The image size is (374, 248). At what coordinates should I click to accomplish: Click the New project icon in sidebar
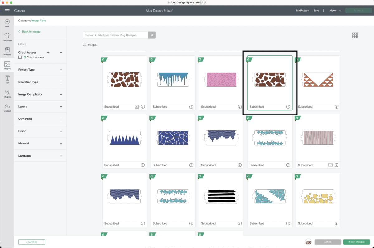point(7,22)
